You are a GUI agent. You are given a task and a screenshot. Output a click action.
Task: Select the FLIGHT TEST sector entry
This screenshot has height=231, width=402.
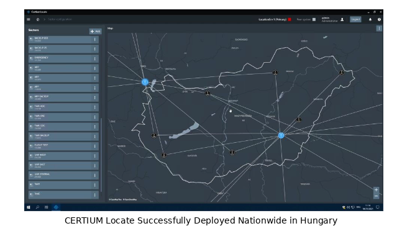point(63,146)
